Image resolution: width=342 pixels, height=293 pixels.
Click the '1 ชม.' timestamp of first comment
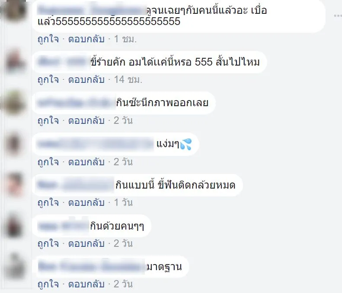coord(125,39)
